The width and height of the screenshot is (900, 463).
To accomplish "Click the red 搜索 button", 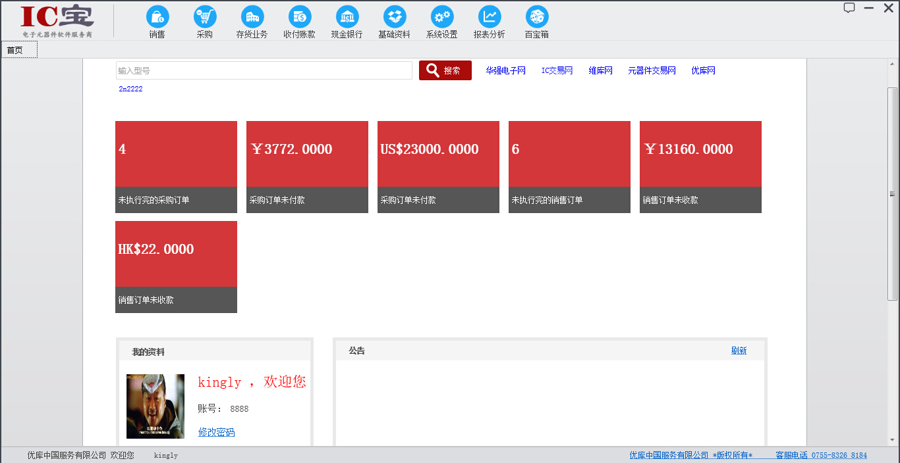I will [445, 70].
